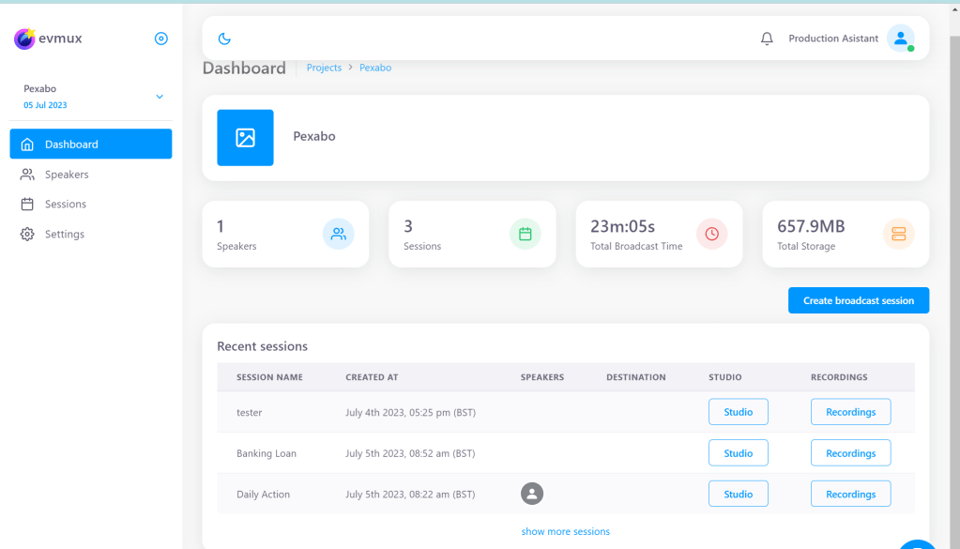Click the Total Storage server icon
The image size is (960, 549).
click(x=899, y=234)
